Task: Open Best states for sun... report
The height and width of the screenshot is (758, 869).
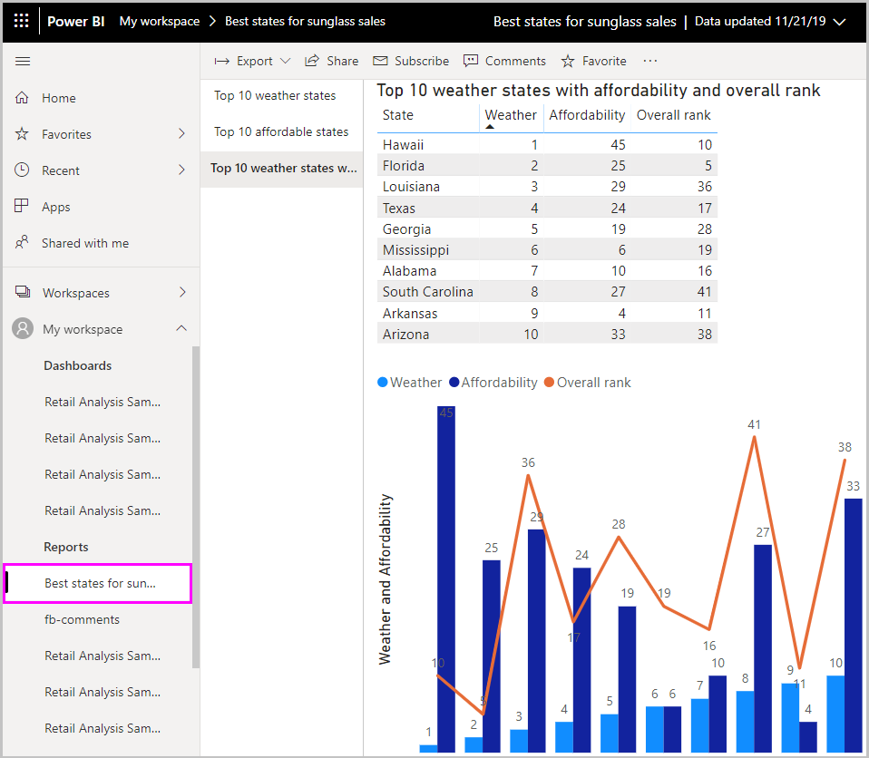Action: tap(100, 583)
